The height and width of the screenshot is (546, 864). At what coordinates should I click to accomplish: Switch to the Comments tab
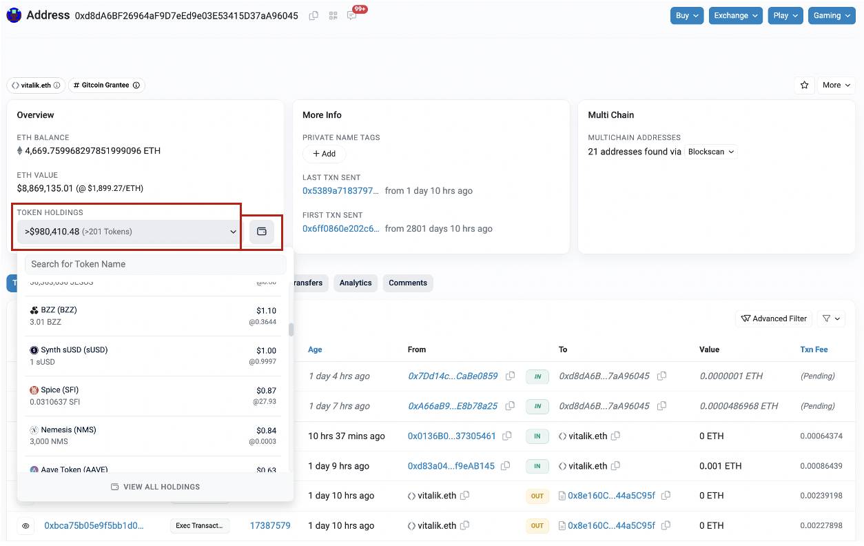click(x=408, y=283)
